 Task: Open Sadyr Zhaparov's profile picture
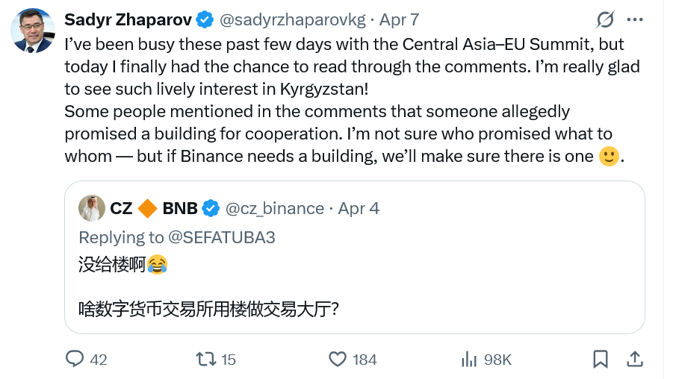(x=32, y=31)
